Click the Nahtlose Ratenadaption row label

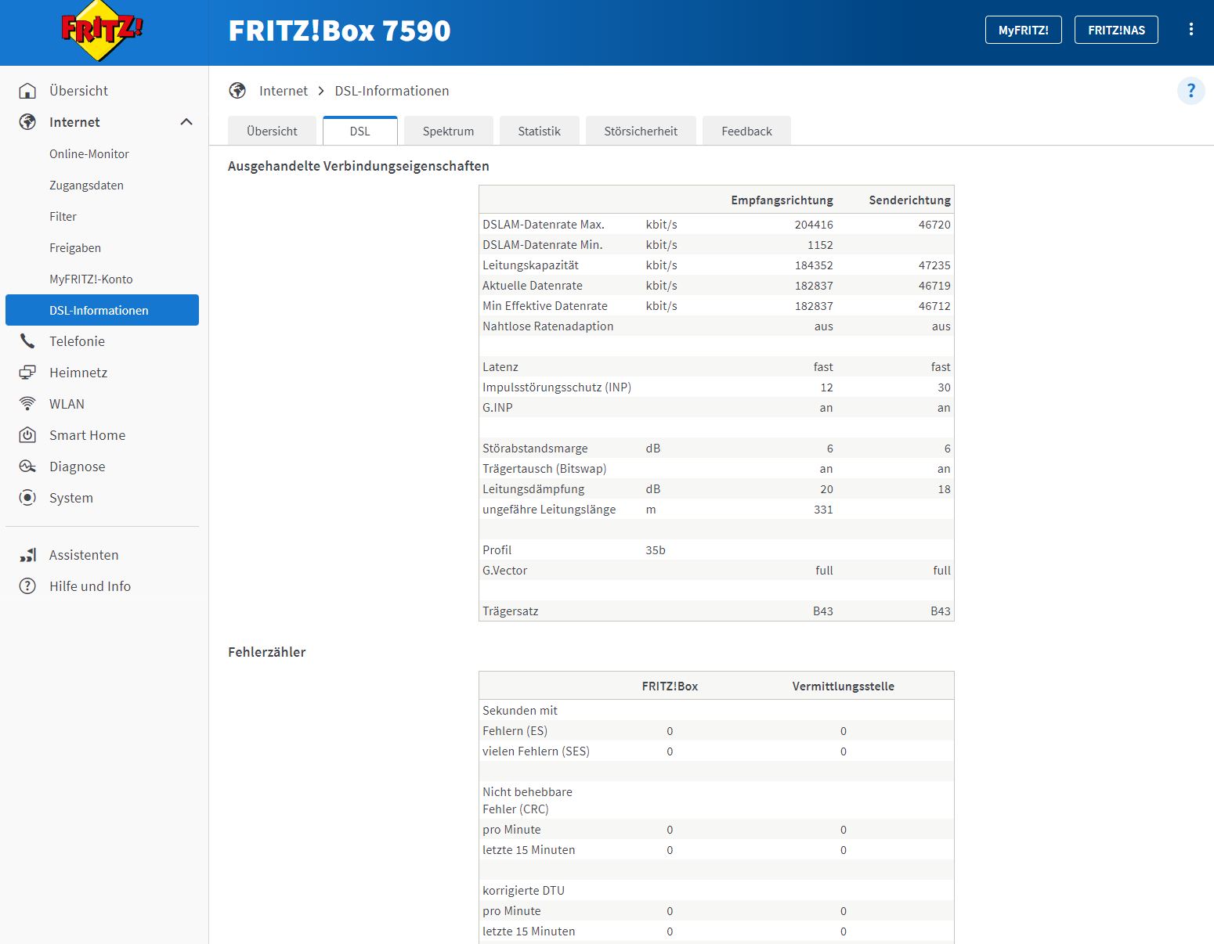548,326
